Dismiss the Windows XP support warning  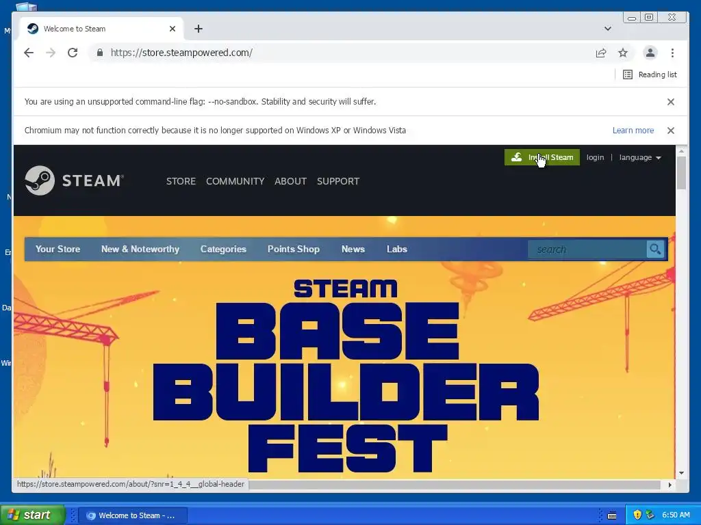[671, 131]
